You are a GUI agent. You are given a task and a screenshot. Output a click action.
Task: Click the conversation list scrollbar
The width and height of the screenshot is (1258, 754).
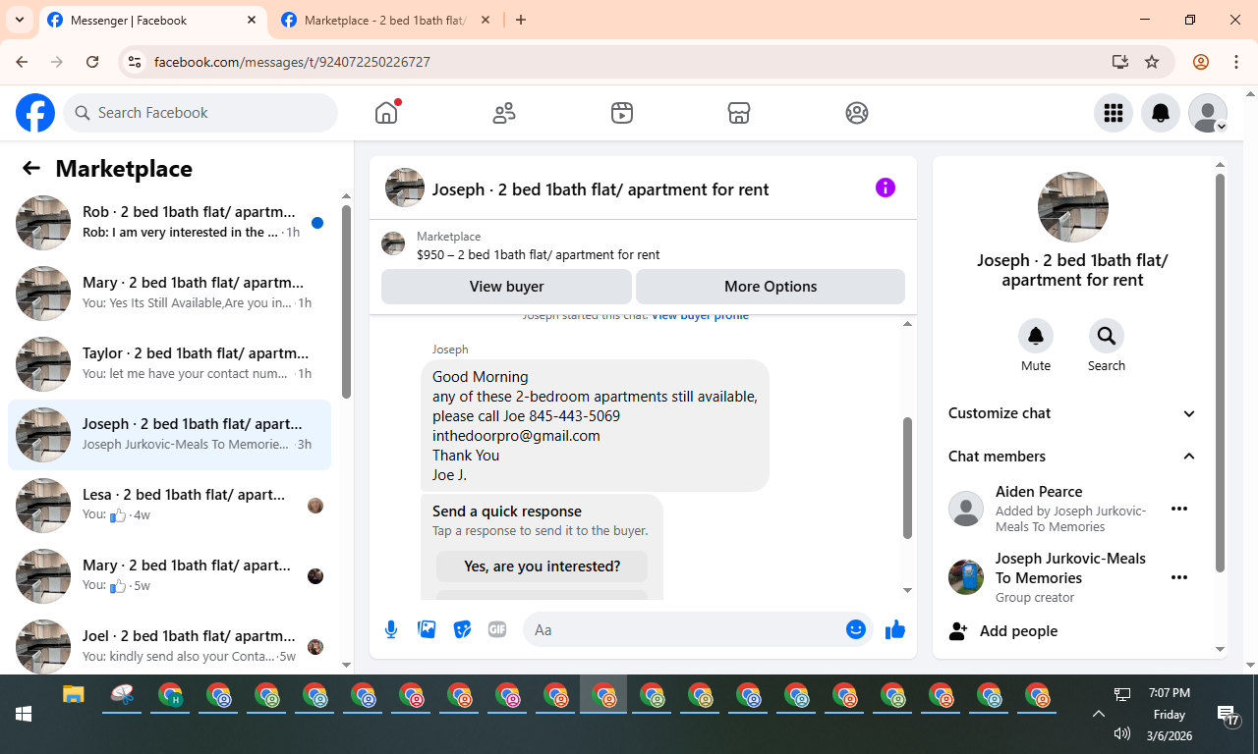(x=346, y=300)
